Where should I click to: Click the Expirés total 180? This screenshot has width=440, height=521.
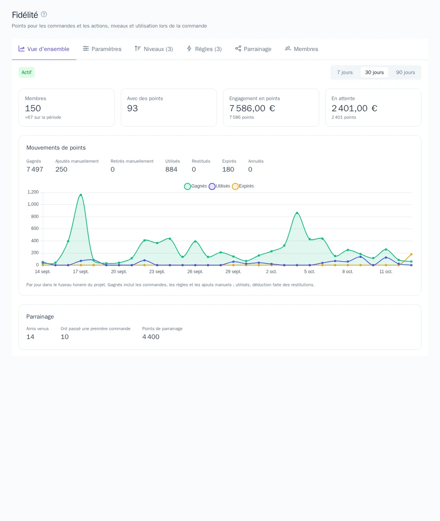click(228, 169)
